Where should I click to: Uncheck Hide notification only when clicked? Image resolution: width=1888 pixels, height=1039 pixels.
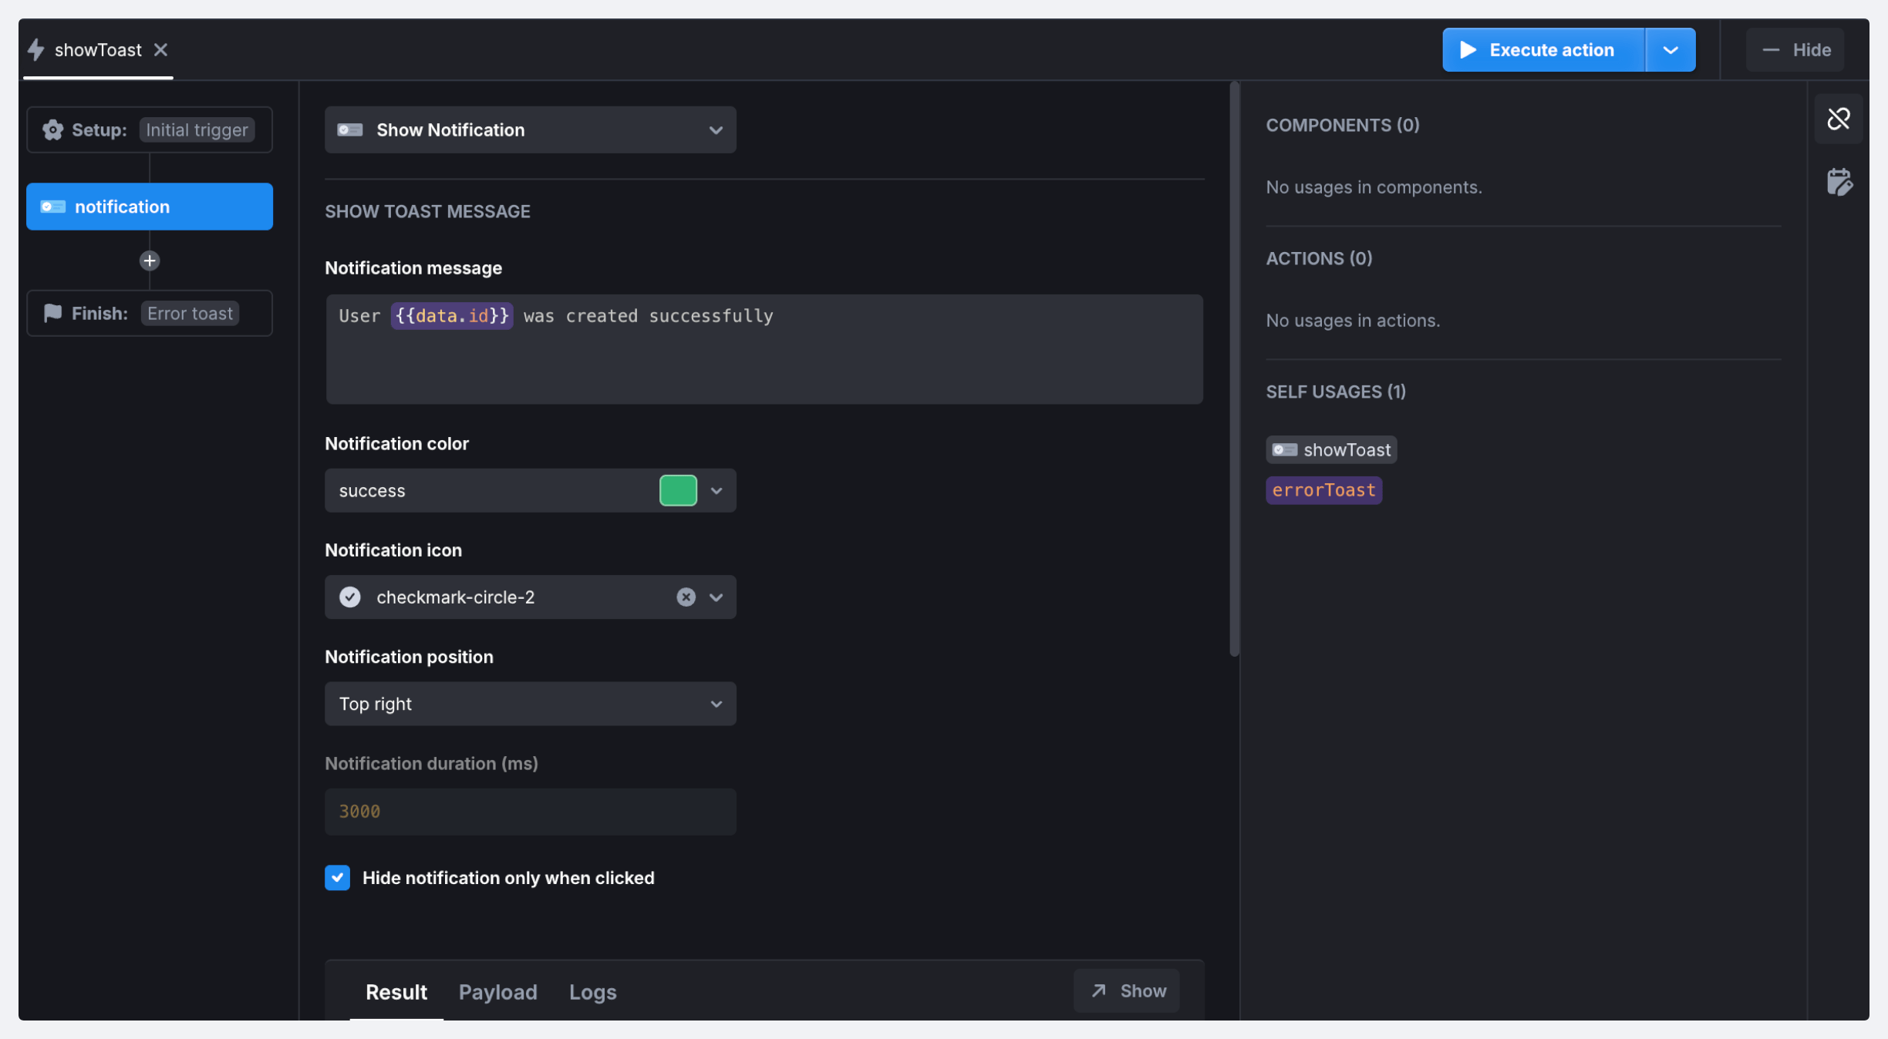pyautogui.click(x=337, y=877)
